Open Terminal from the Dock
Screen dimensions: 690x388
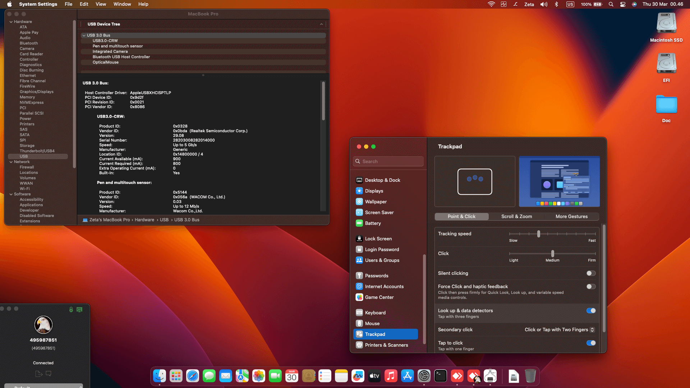440,376
